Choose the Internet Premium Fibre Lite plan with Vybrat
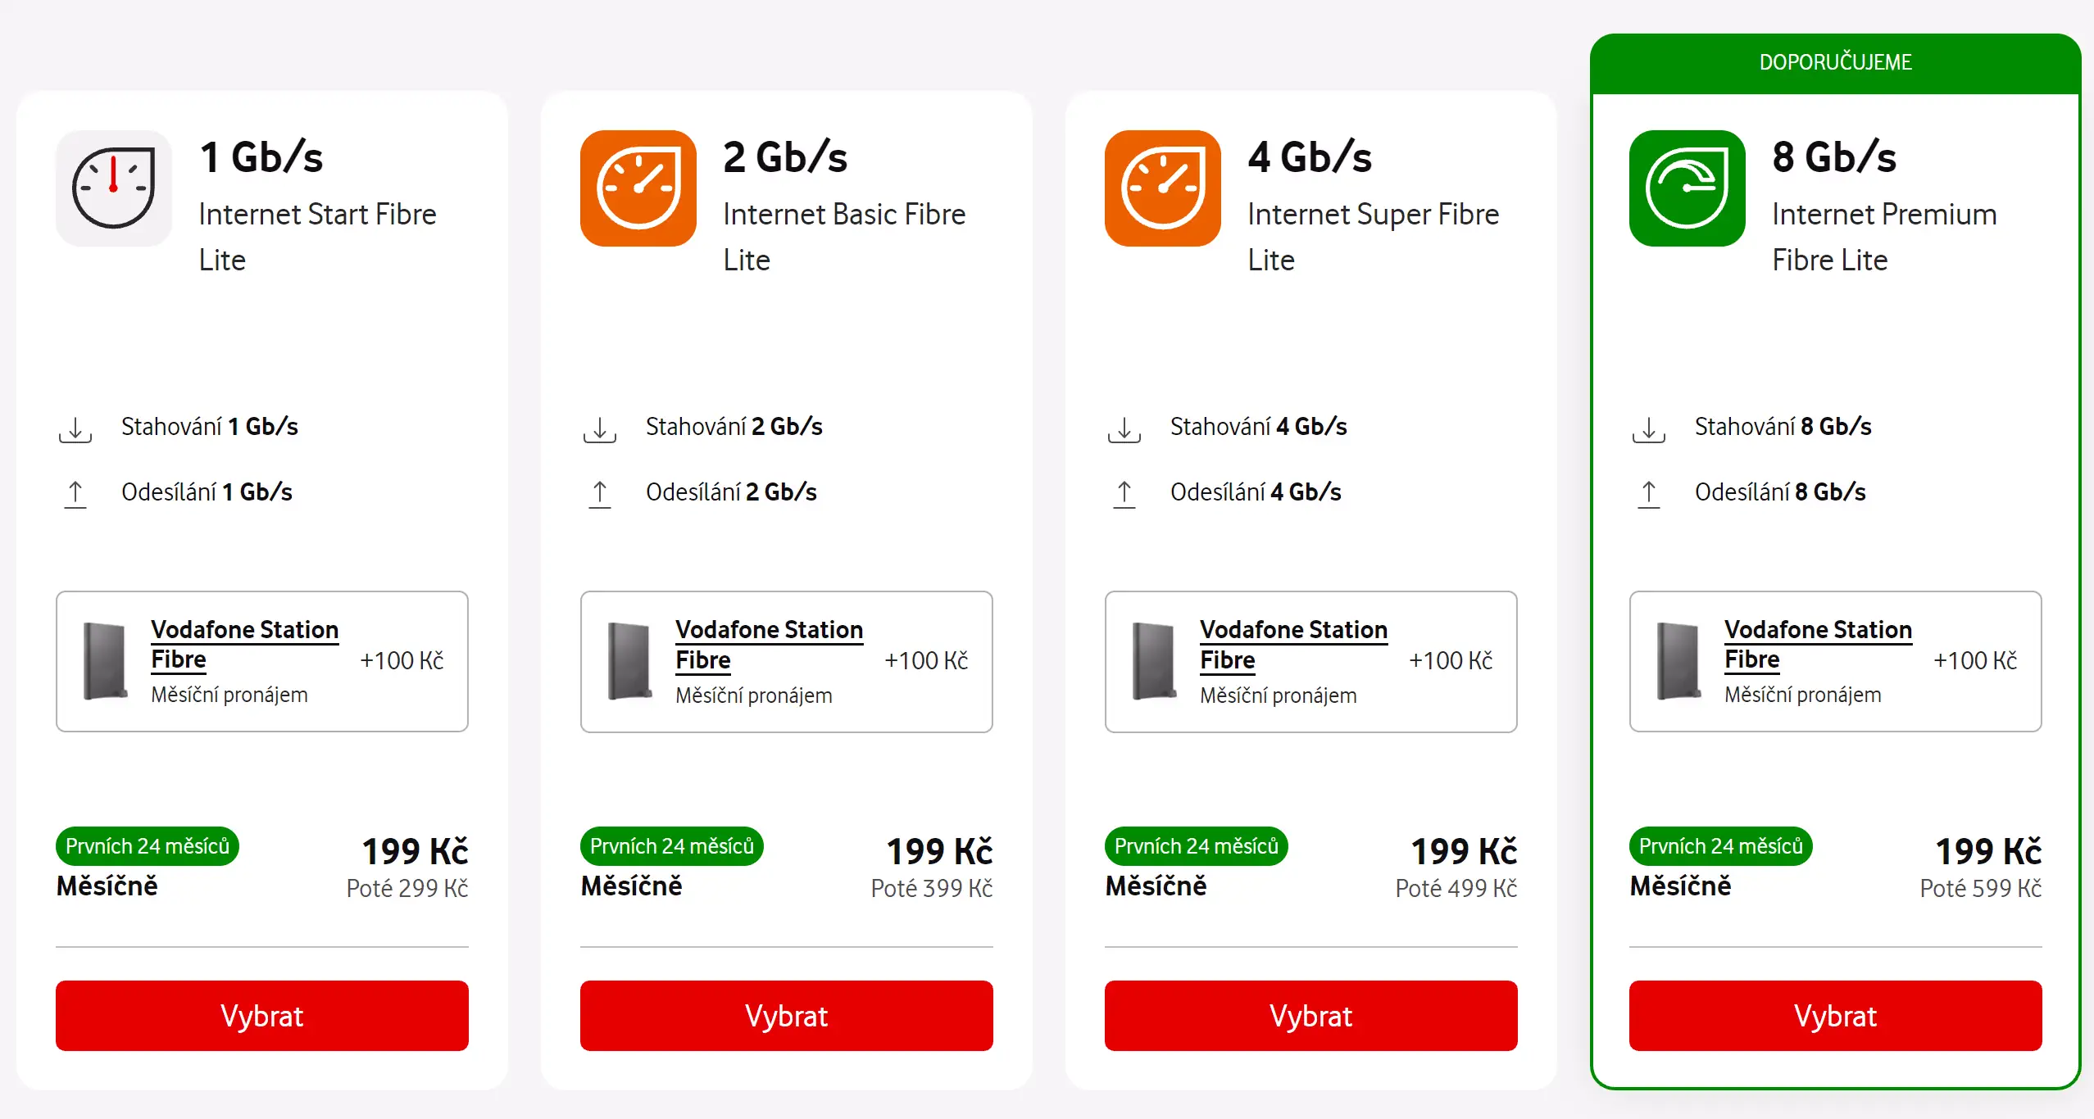 1836,1016
